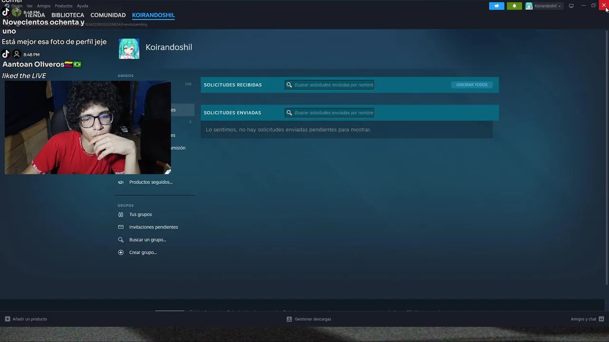Image resolution: width=609 pixels, height=342 pixels.
Task: Click the SOLICITUDES RECIBIDAS header text
Action: click(233, 85)
